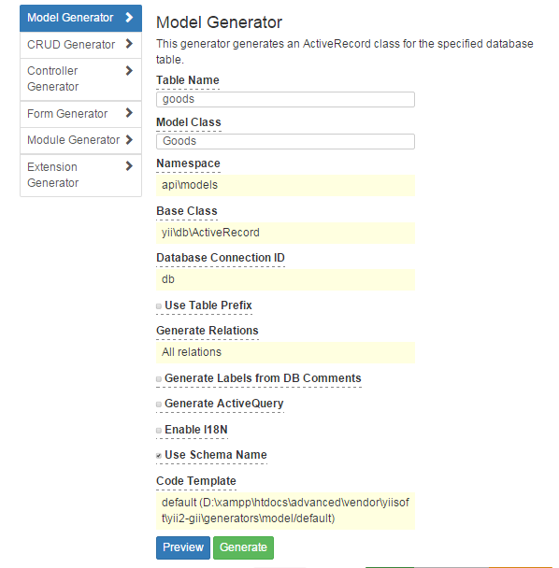
Task: Open the Code Template dropdown
Action: pyautogui.click(x=285, y=511)
